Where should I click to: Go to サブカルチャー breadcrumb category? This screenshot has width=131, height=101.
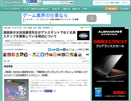click(x=16, y=9)
